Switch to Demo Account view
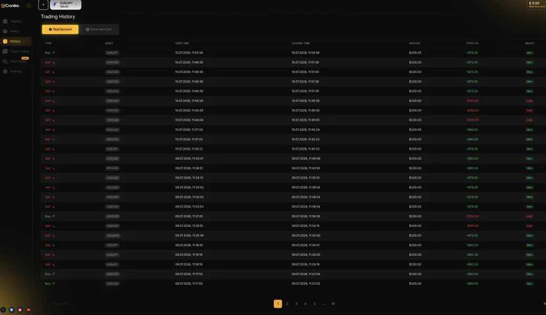Screen dimensions: 546x315 pos(99,29)
